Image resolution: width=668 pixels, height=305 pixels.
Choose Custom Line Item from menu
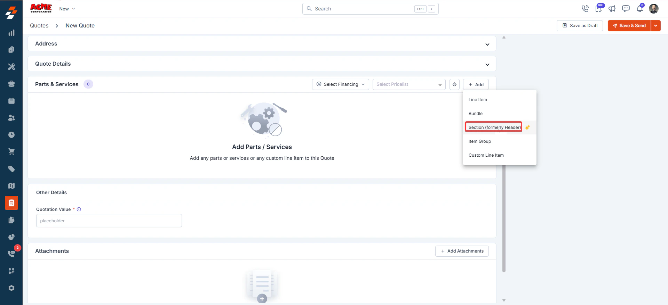coord(500,155)
